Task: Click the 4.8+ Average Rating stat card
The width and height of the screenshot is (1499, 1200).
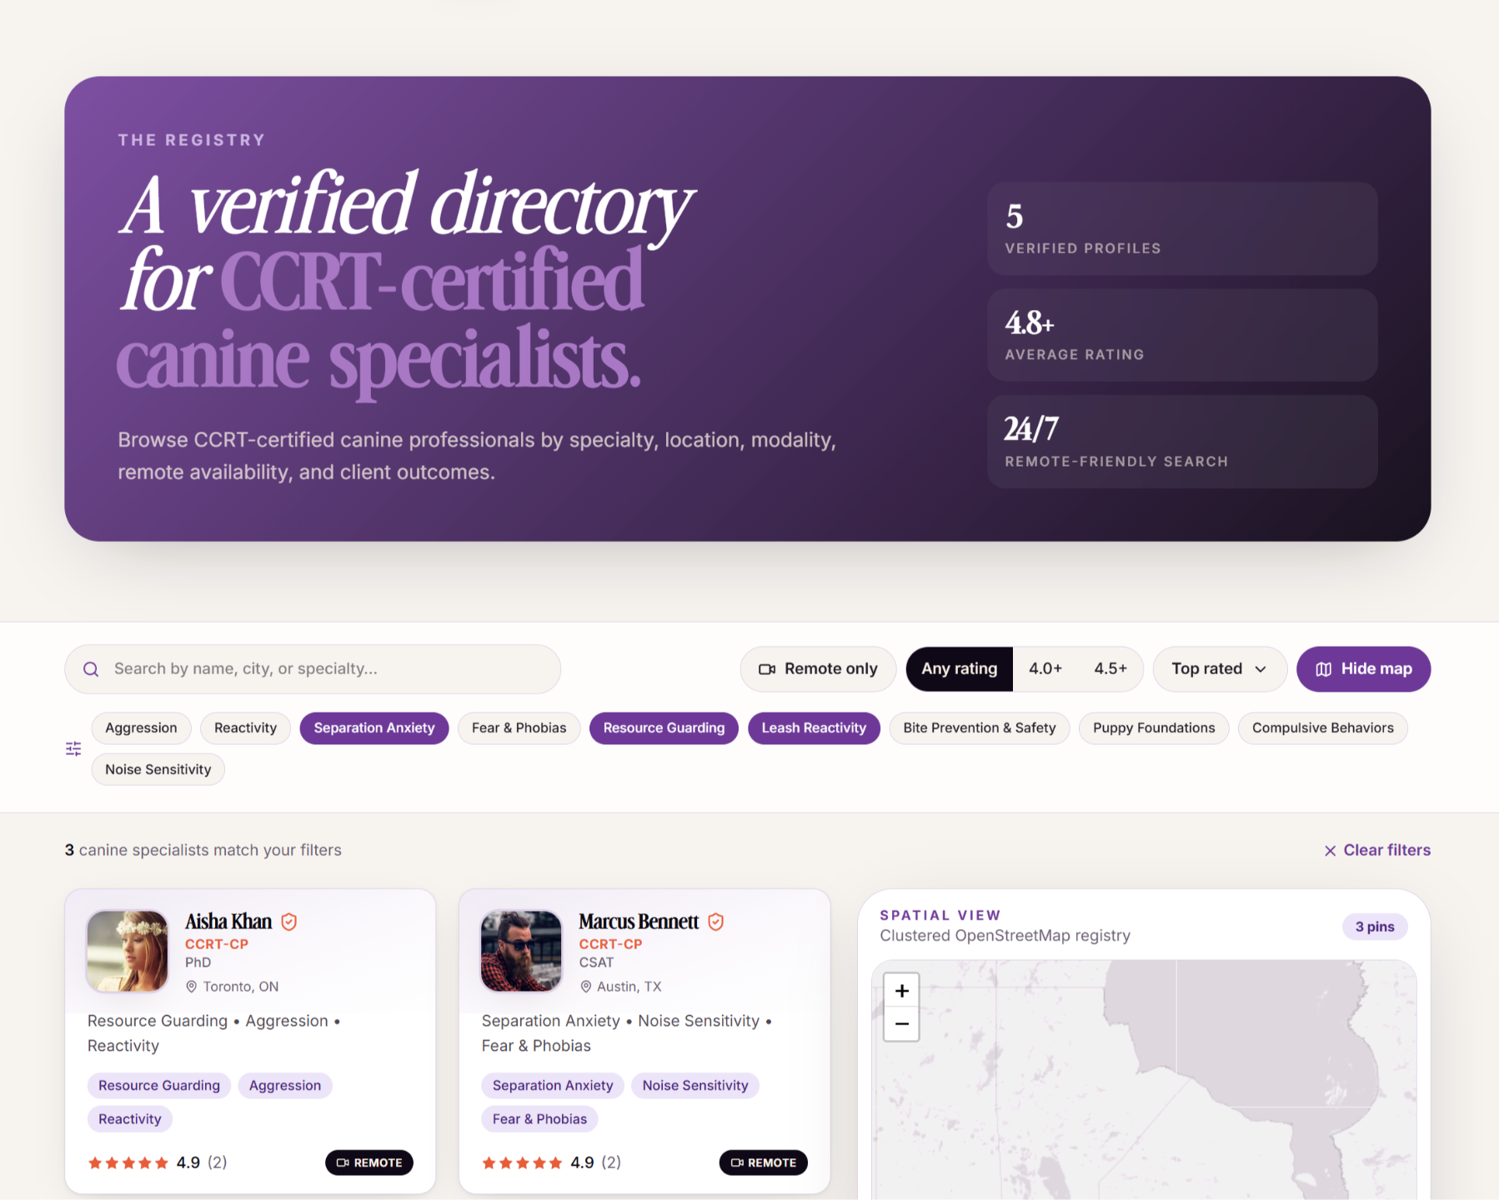Action: pos(1182,335)
